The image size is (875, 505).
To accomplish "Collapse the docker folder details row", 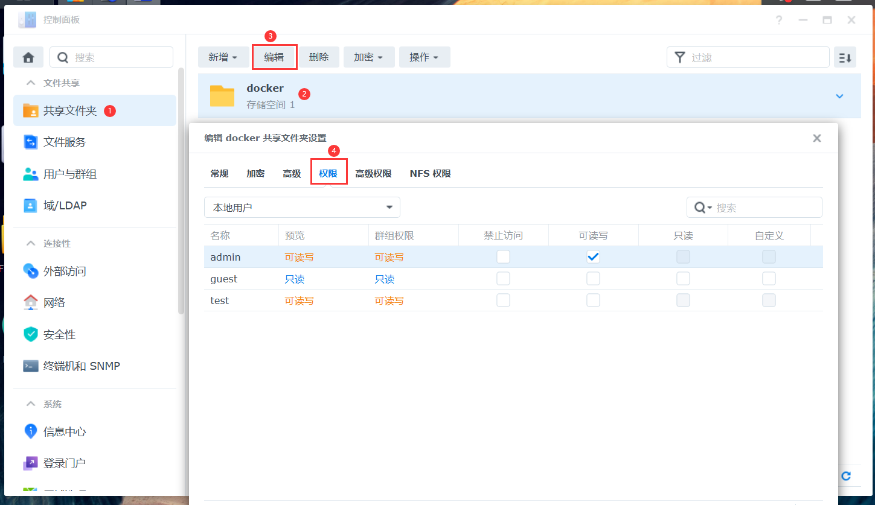I will [839, 95].
